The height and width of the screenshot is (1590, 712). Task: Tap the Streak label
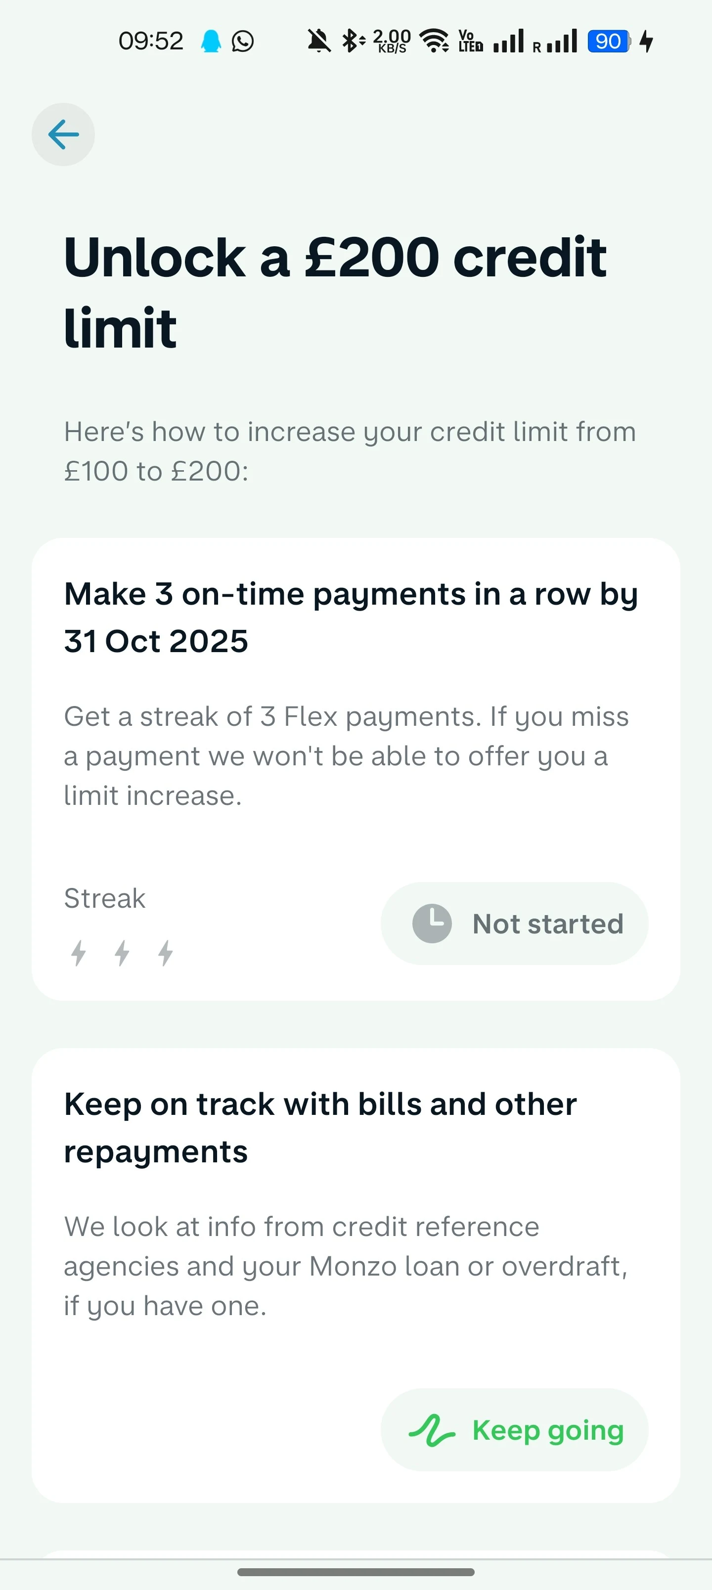pos(105,898)
